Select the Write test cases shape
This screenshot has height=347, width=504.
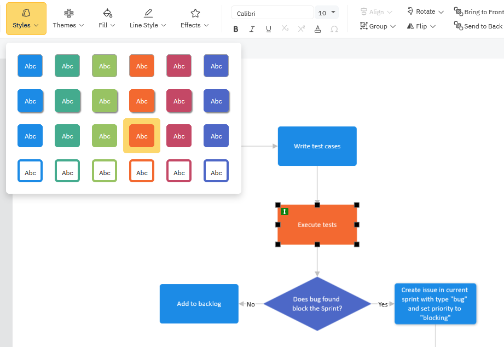click(x=317, y=146)
